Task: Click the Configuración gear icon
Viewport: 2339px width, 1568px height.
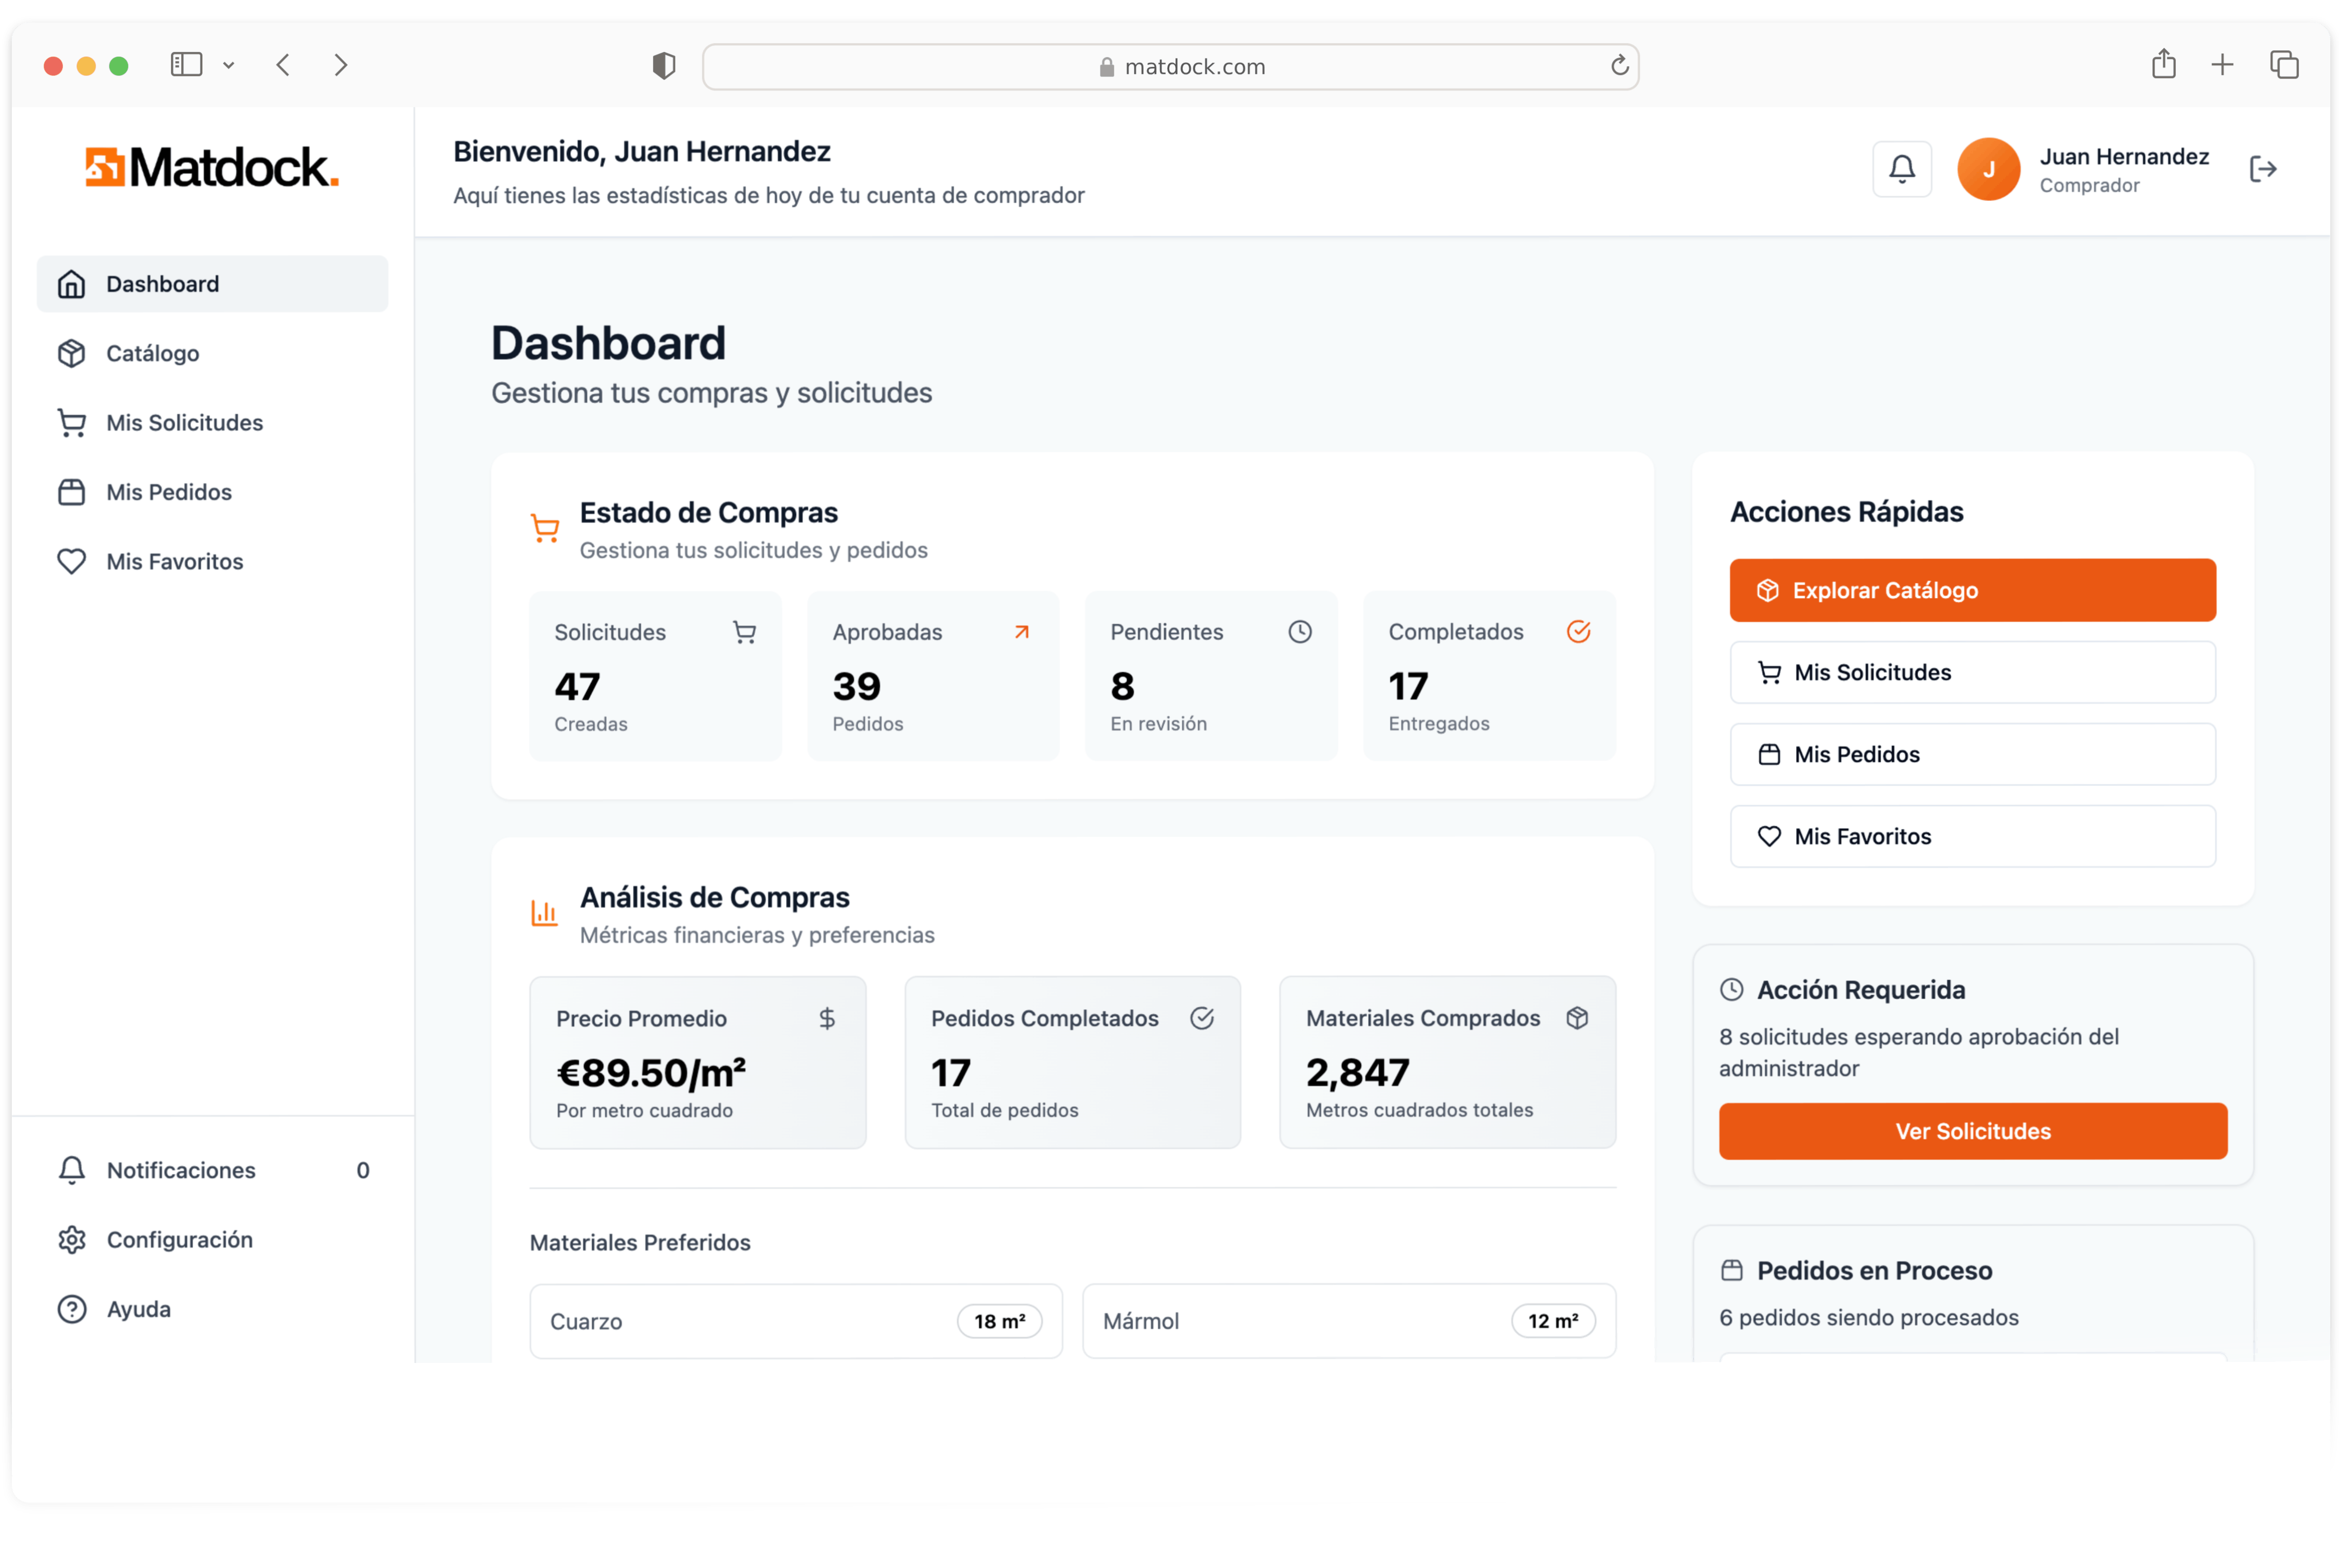Action: pyautogui.click(x=71, y=1239)
